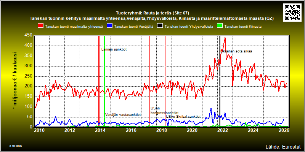305x152 pixels.
Task: Select legend label 'Tanskan tuonti maailmalta yhteensä'
Action: (x=74, y=27)
